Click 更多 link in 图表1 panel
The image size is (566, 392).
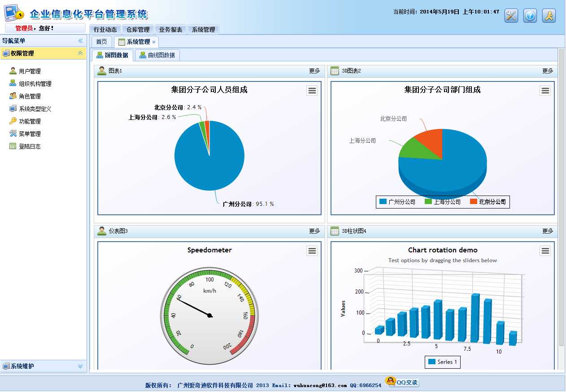coord(314,71)
